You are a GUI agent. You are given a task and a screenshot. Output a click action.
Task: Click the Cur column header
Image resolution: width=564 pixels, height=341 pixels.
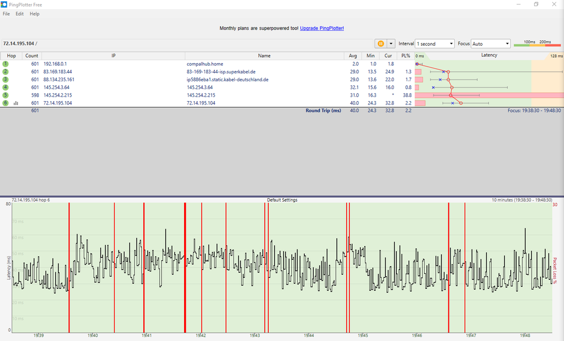388,56
